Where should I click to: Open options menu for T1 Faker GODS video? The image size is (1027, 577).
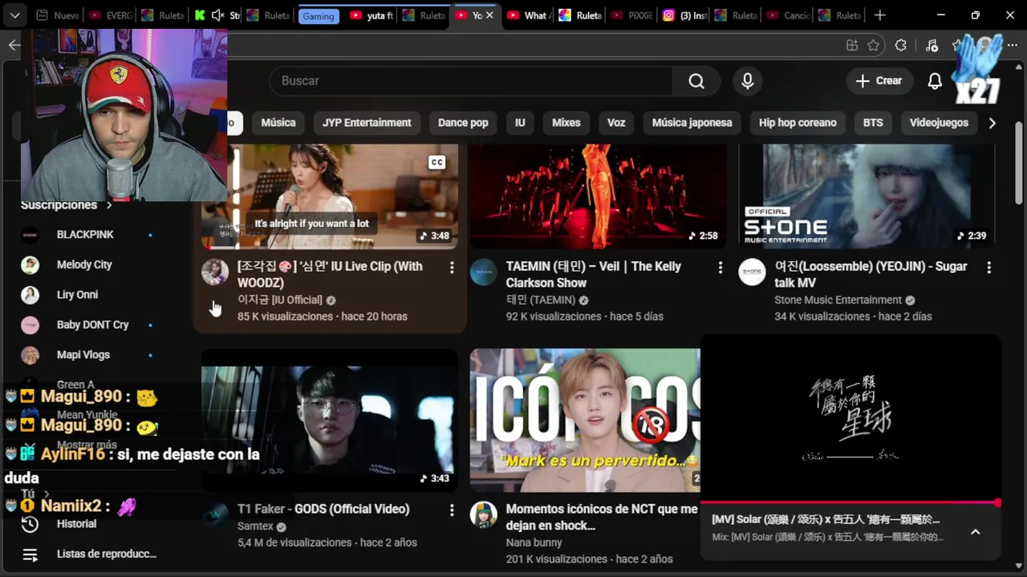452,510
